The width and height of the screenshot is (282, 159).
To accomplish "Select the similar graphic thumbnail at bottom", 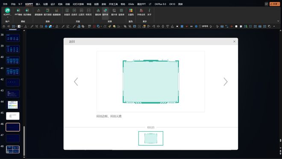I will (151, 138).
